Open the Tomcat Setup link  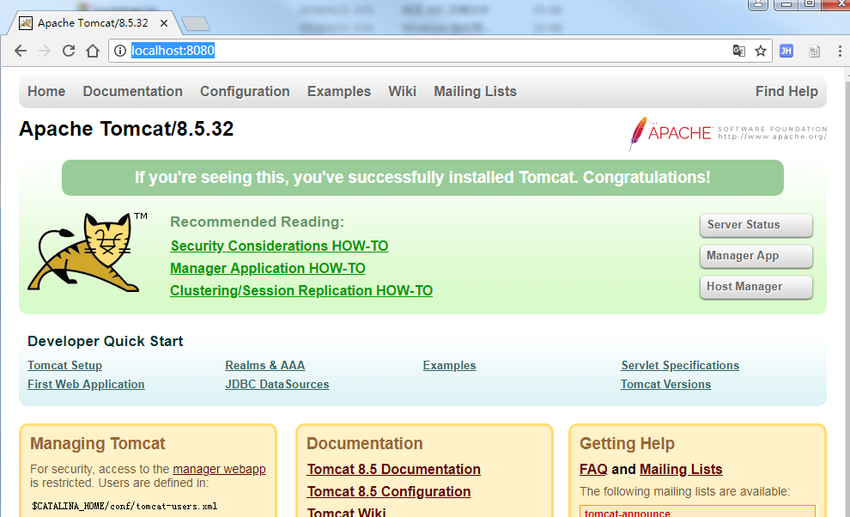(x=65, y=366)
